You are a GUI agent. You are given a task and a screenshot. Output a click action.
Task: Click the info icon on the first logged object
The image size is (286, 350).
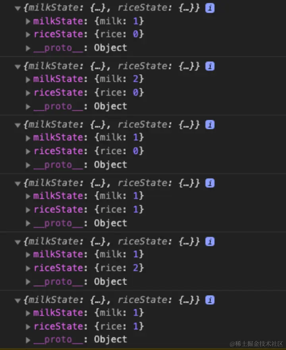210,8
